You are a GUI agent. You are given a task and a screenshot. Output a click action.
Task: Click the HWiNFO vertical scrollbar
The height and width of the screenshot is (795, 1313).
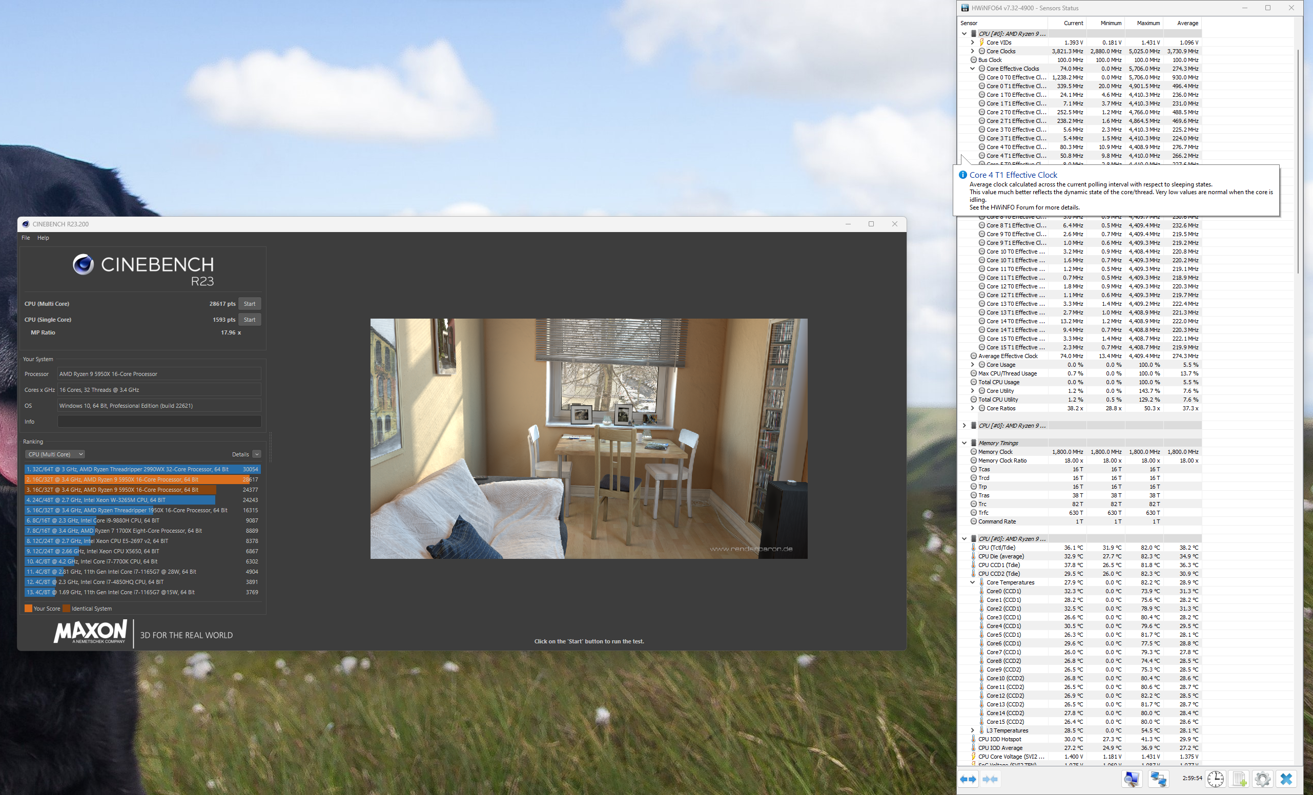click(x=1299, y=162)
